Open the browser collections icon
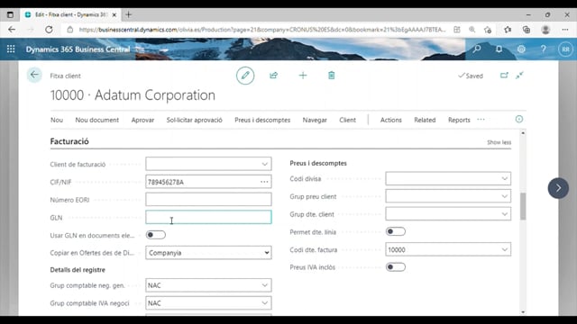This screenshot has height=324, width=577. 527,30
